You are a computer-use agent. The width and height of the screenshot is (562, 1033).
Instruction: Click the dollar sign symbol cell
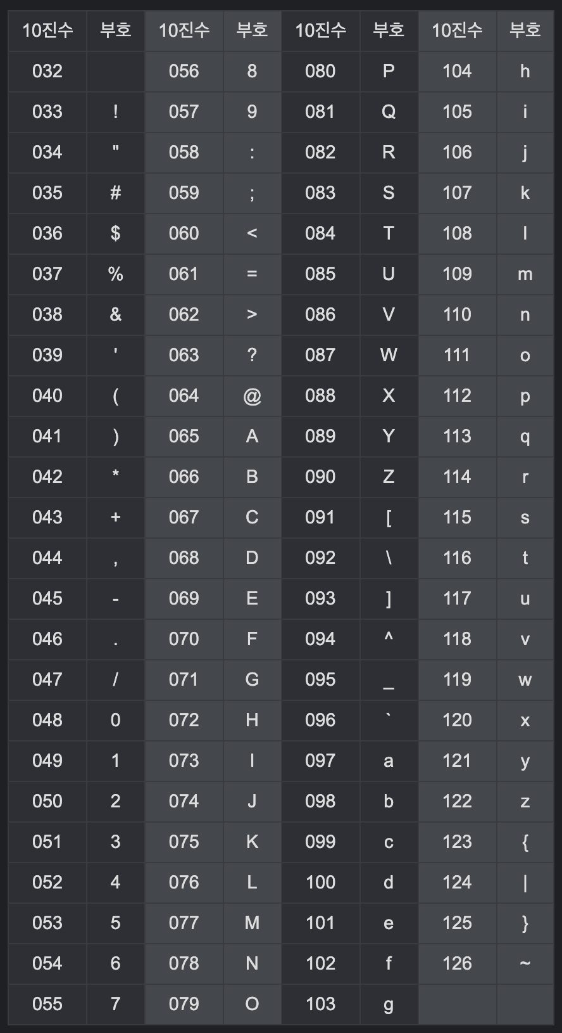115,233
